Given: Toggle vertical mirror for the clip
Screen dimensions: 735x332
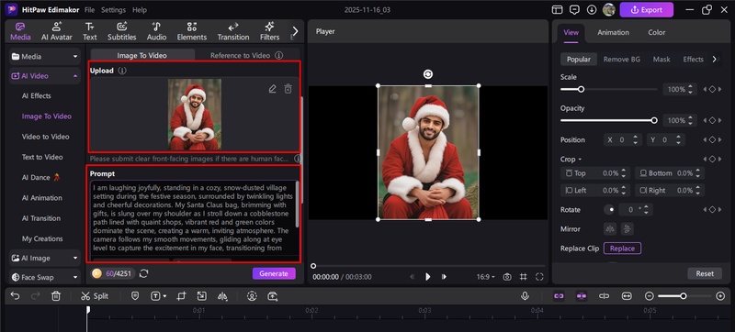Looking at the screenshot, I should tap(627, 229).
